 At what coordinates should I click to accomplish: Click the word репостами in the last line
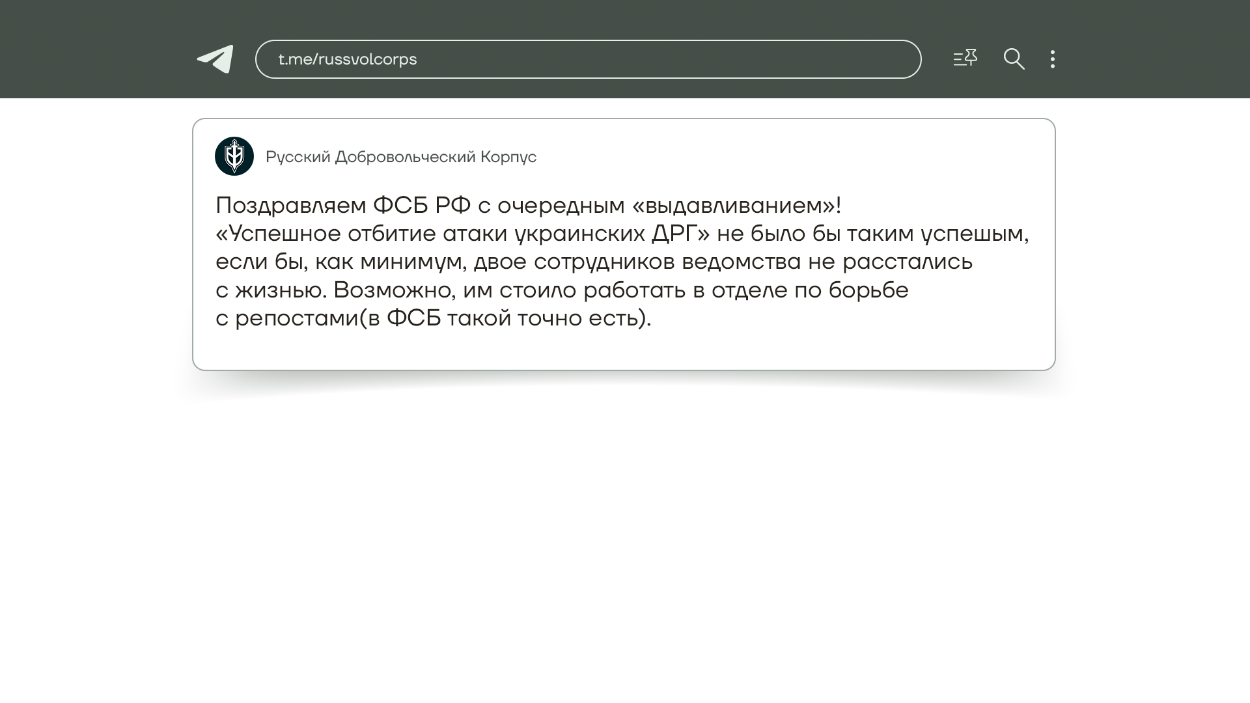coord(296,318)
